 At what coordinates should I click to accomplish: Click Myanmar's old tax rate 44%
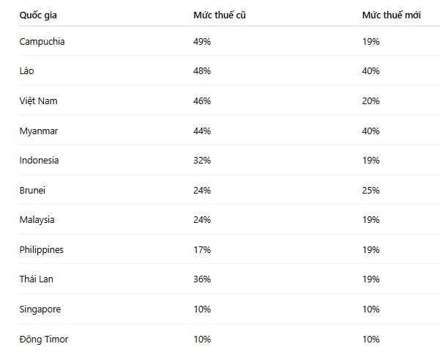pos(202,131)
